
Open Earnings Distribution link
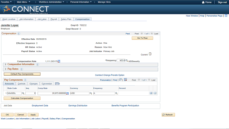point(78,106)
